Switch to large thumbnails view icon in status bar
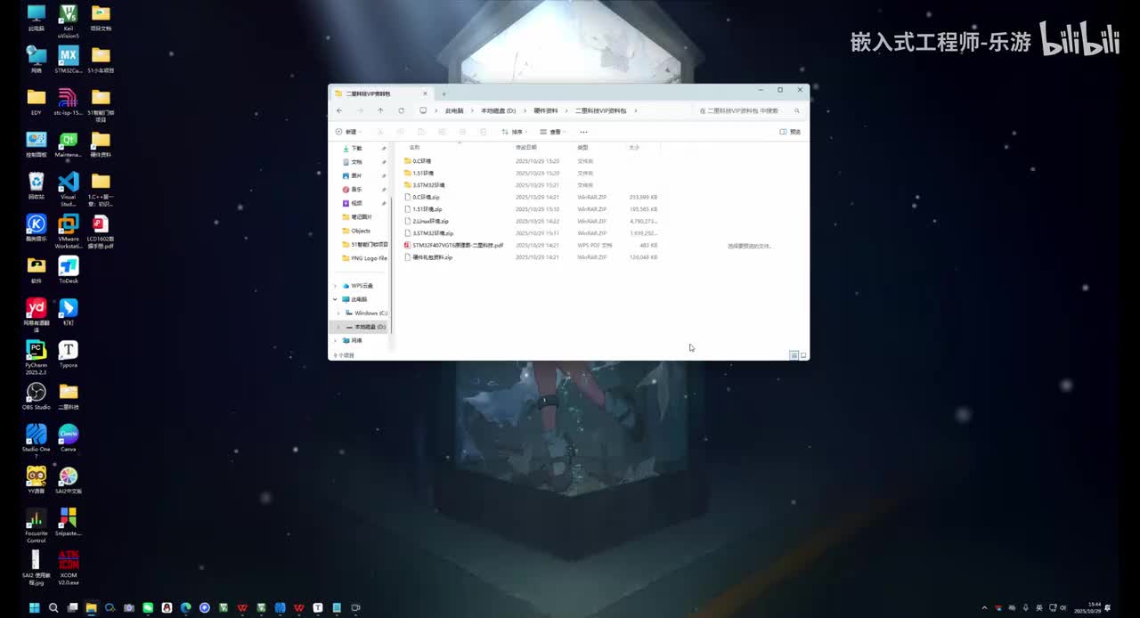This screenshot has width=1140, height=618. (x=803, y=355)
